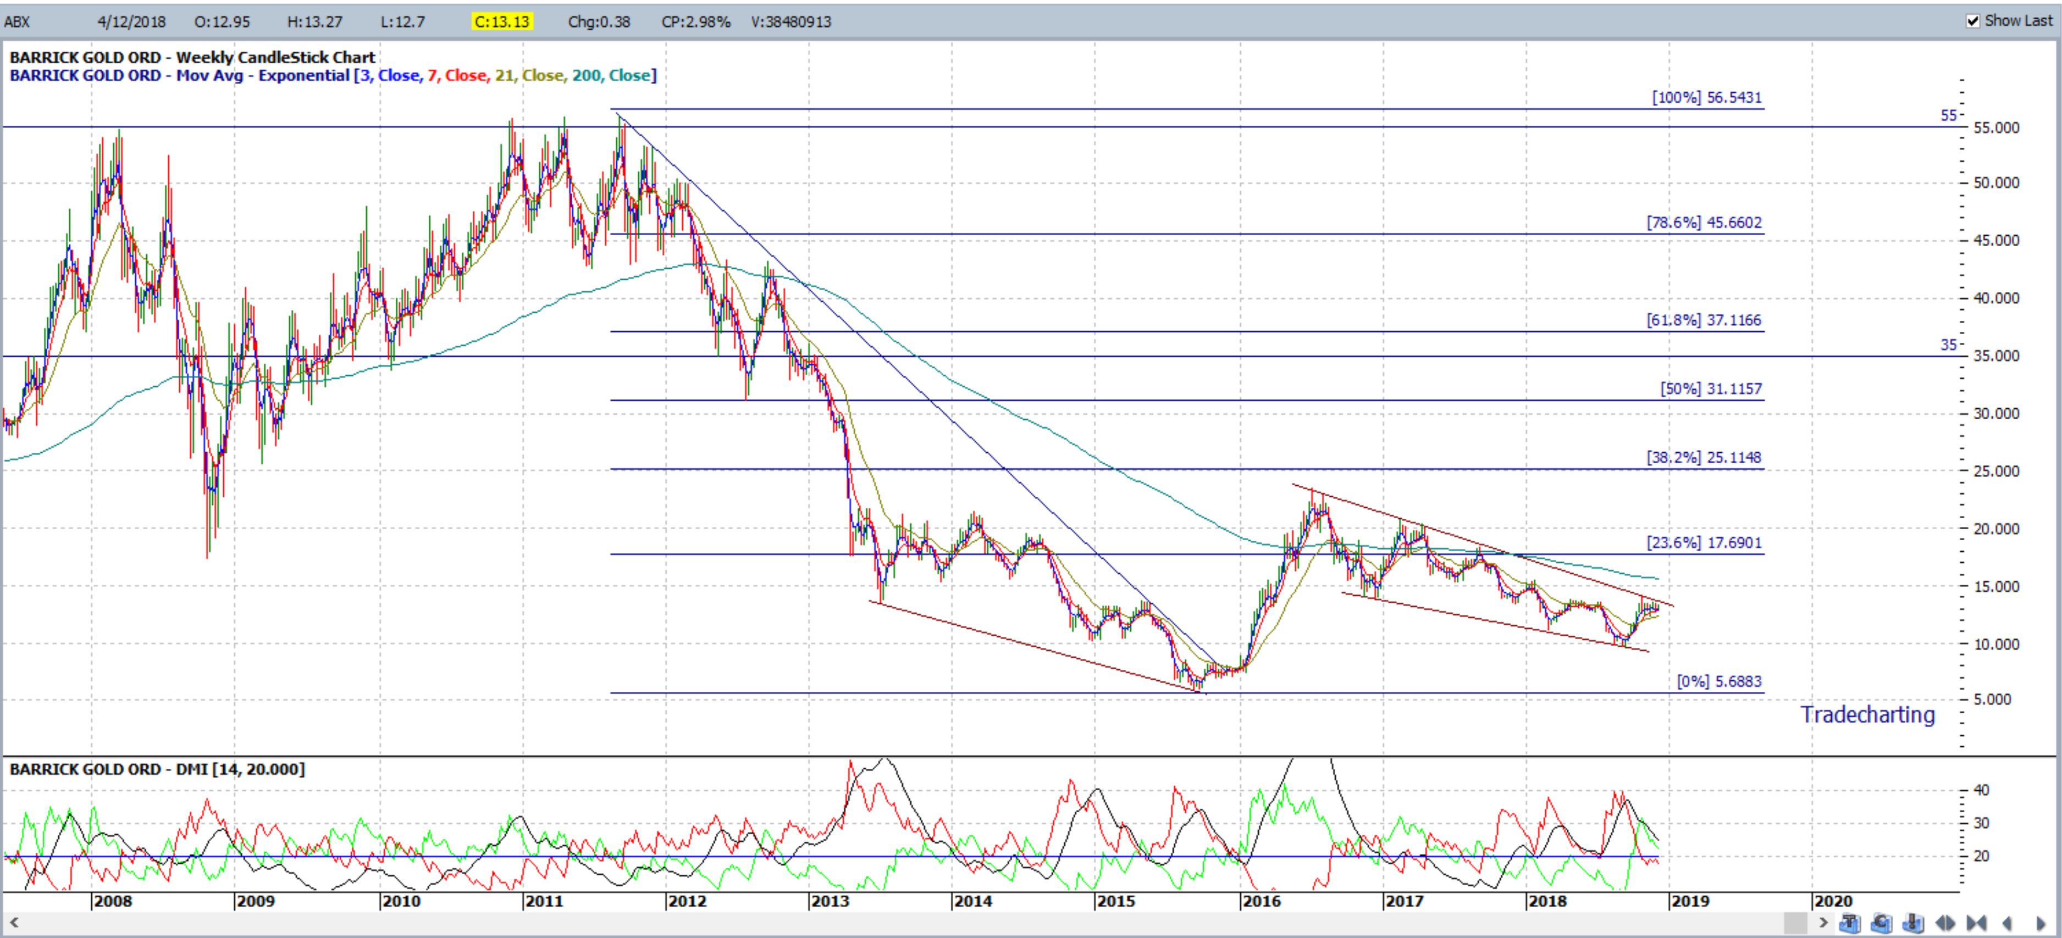The width and height of the screenshot is (2062, 938).
Task: Click the shift chart left triangle
Action: coord(2008,923)
